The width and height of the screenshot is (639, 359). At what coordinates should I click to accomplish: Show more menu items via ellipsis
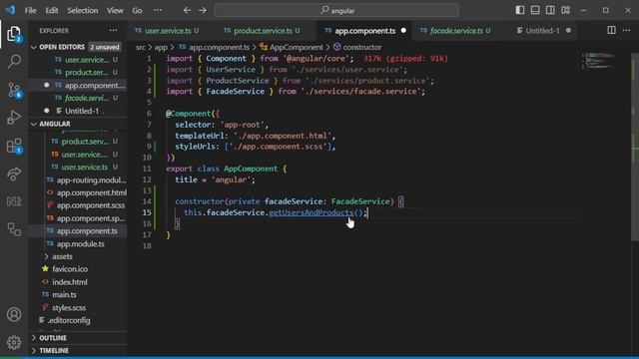(158, 10)
